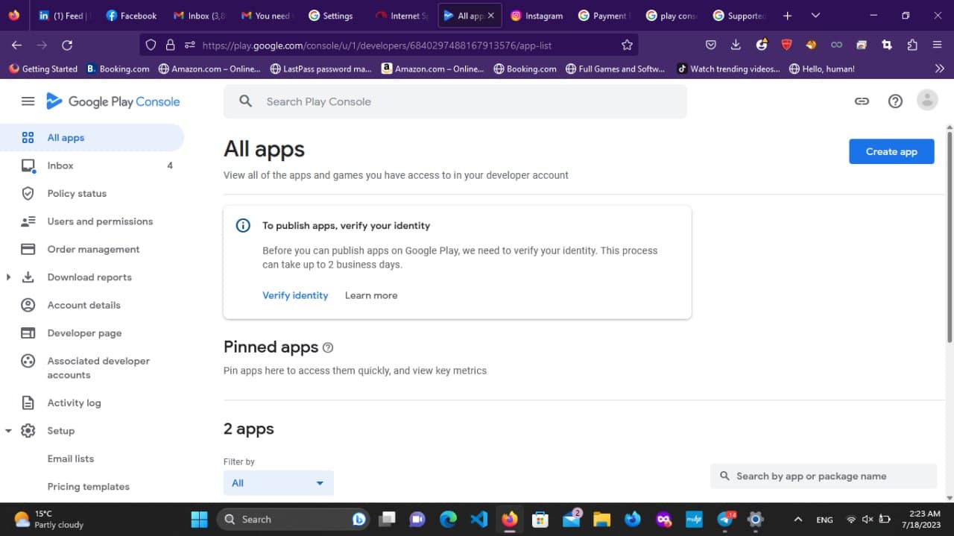Show hidden system tray icons

797,519
